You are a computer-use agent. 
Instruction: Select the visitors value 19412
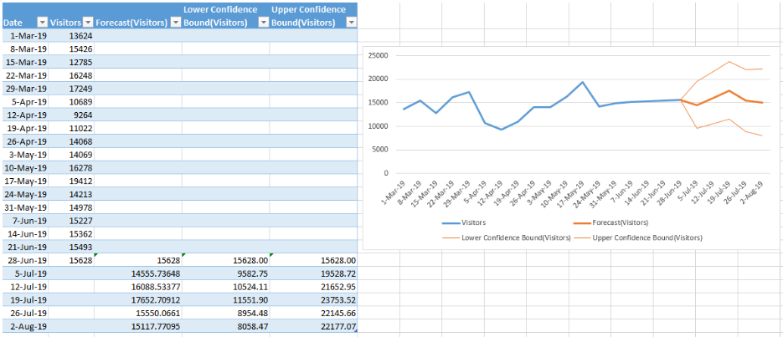pos(71,181)
